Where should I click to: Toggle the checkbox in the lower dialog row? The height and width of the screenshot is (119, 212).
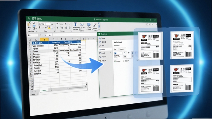[123, 61]
